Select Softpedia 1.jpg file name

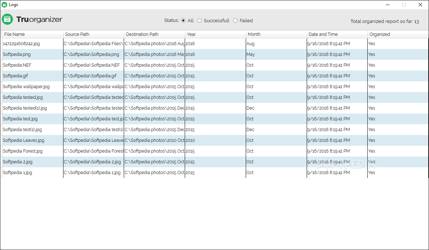point(18,172)
